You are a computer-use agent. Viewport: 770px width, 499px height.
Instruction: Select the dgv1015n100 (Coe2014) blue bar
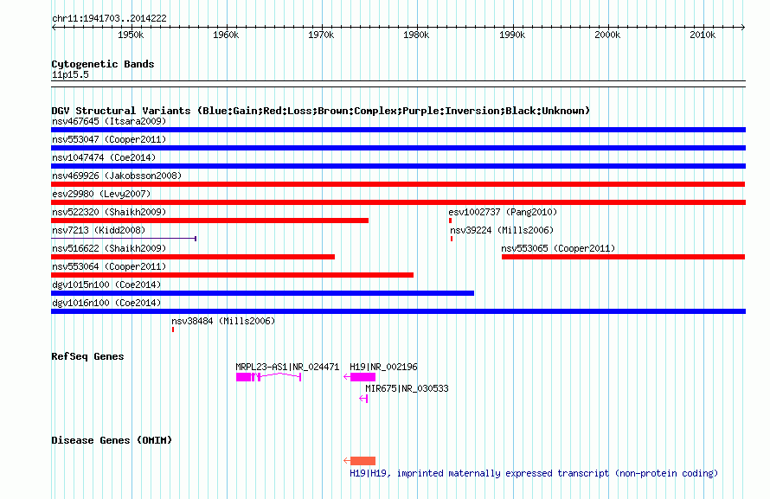click(263, 293)
